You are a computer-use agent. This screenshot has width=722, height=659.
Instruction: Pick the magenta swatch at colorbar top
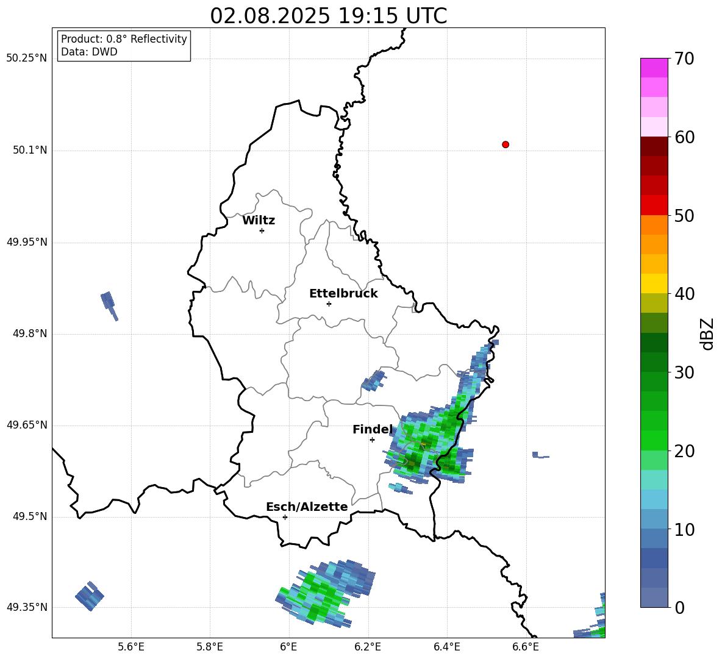pyautogui.click(x=654, y=68)
